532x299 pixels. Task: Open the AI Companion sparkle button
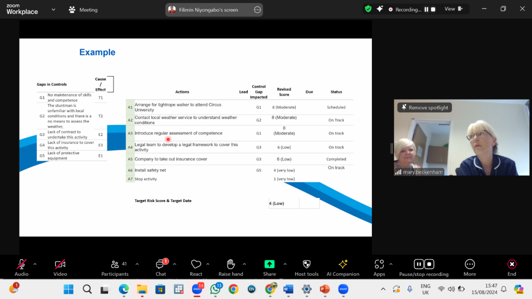[x=343, y=268]
